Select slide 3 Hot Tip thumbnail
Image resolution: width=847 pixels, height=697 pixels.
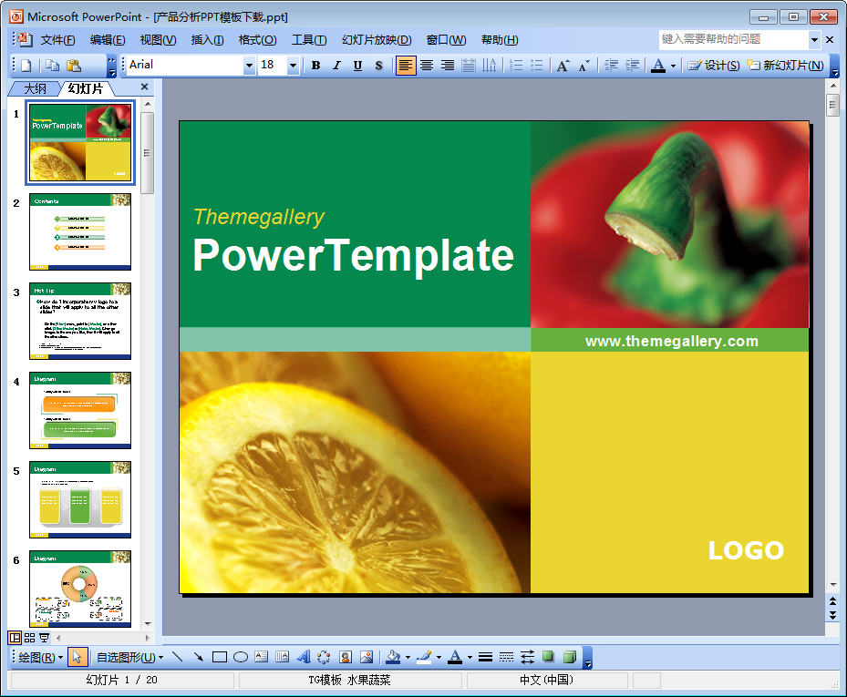pyautogui.click(x=80, y=321)
